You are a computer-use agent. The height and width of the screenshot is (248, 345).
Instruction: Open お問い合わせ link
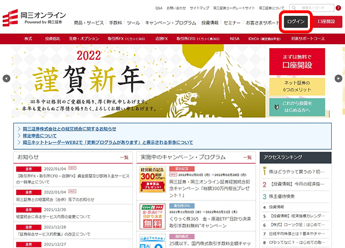(x=176, y=8)
